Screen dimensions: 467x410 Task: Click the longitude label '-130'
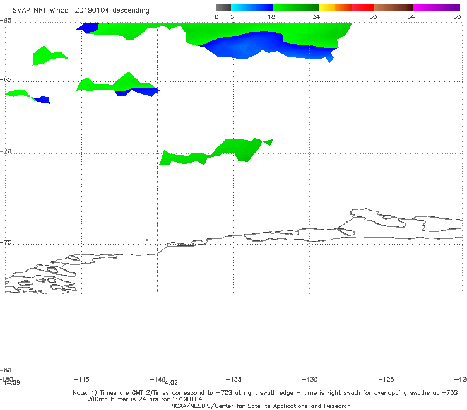pyautogui.click(x=310, y=379)
